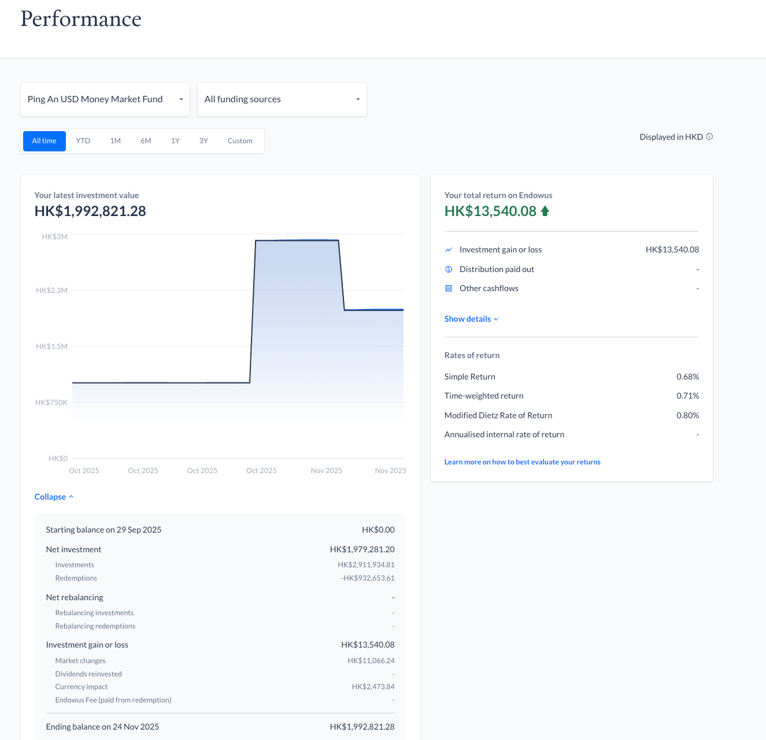The height and width of the screenshot is (740, 766).
Task: Click the green up arrow beside total return
Action: click(x=545, y=211)
